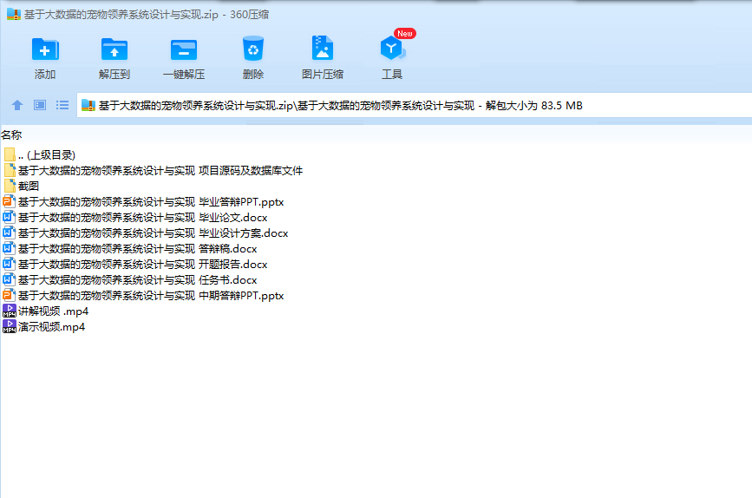
Task: Click the folder icon of 上级目录
Action: pos(10,154)
